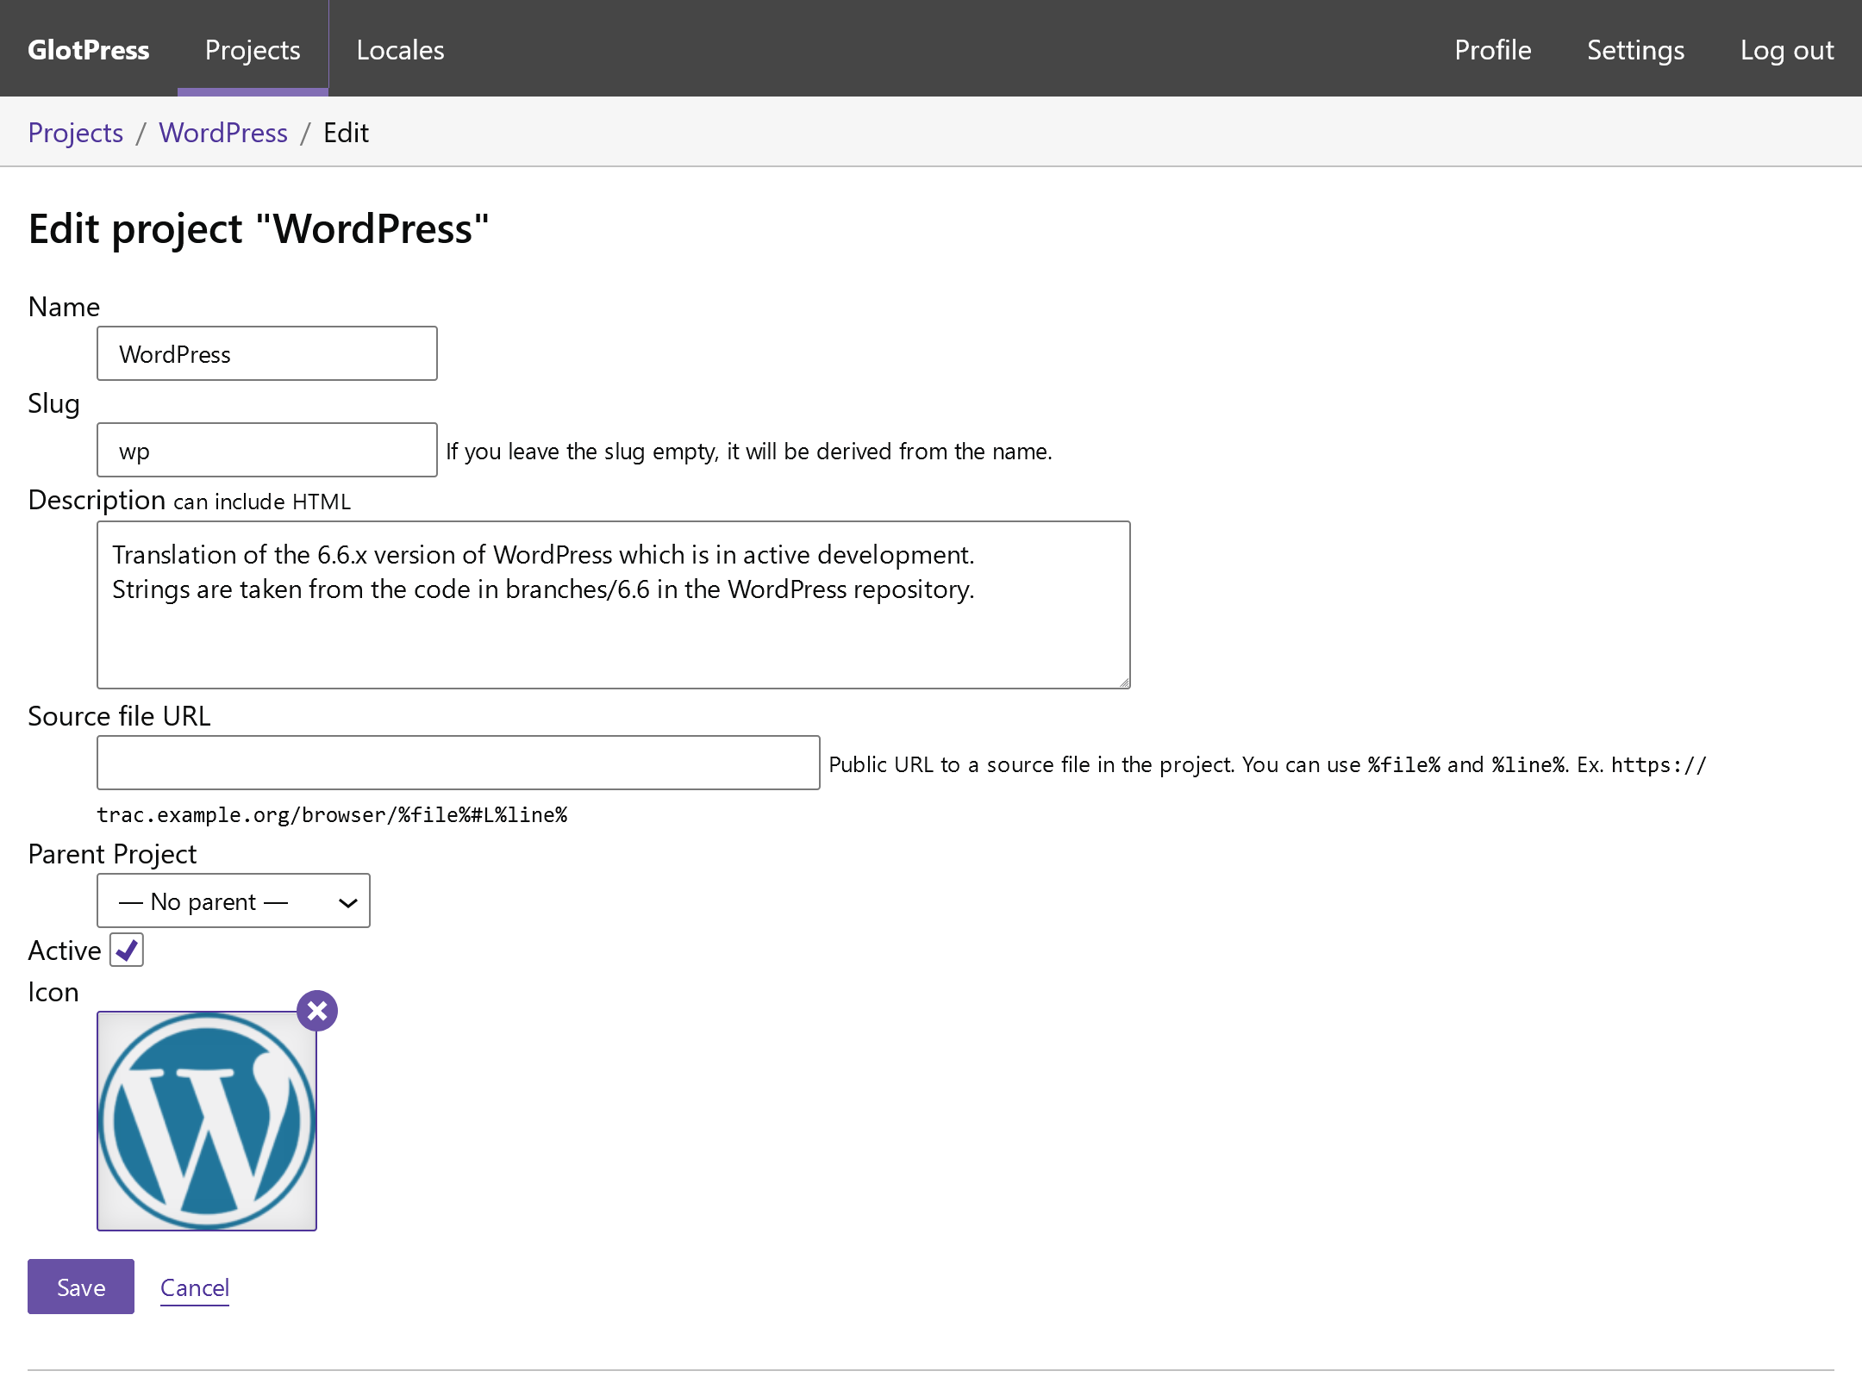
Task: Focus the Slug input field
Action: click(267, 450)
